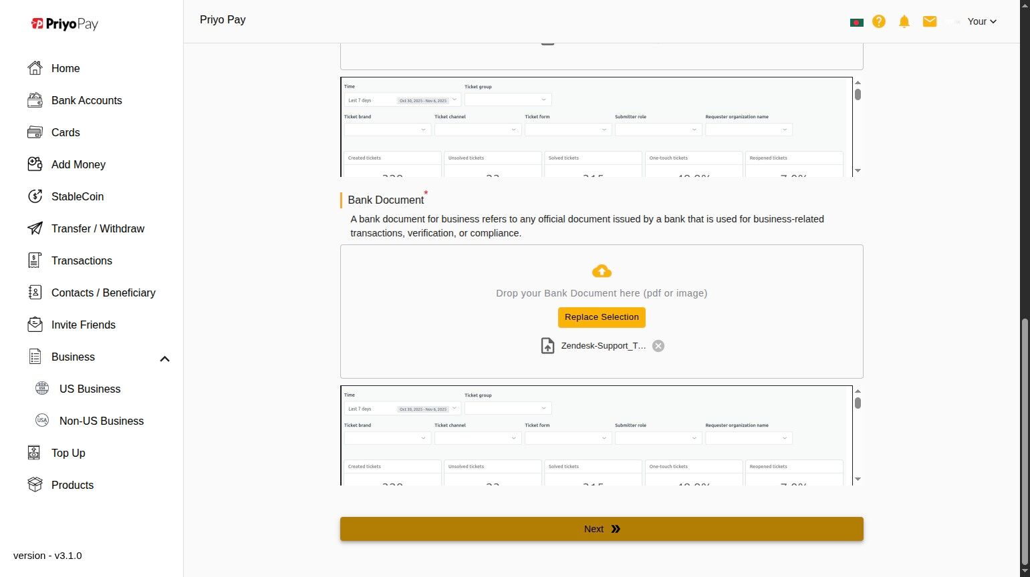
Task: Open Last 7 days dropdown in Bank Document preview
Action: (x=403, y=409)
